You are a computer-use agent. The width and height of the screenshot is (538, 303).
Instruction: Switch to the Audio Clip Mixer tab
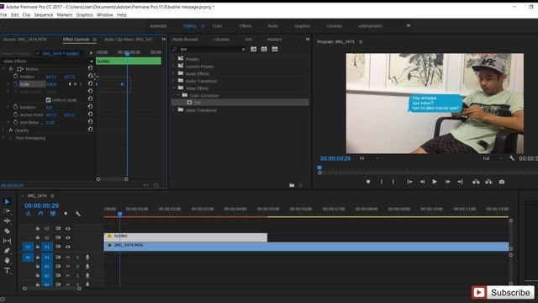click(128, 40)
